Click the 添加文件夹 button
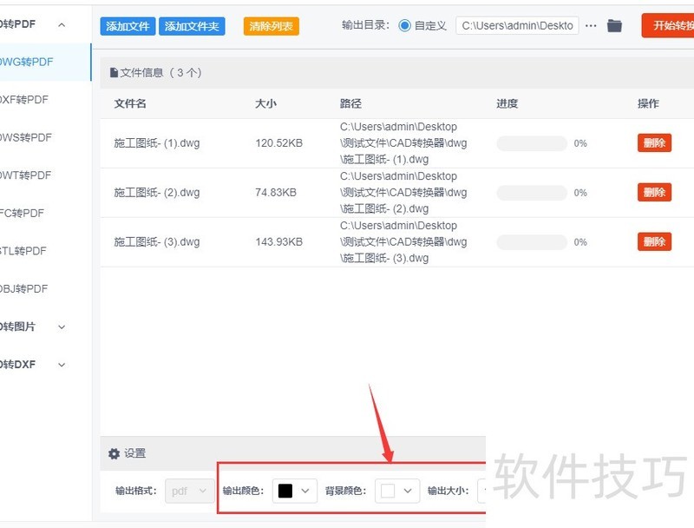694x528 pixels. tap(192, 26)
